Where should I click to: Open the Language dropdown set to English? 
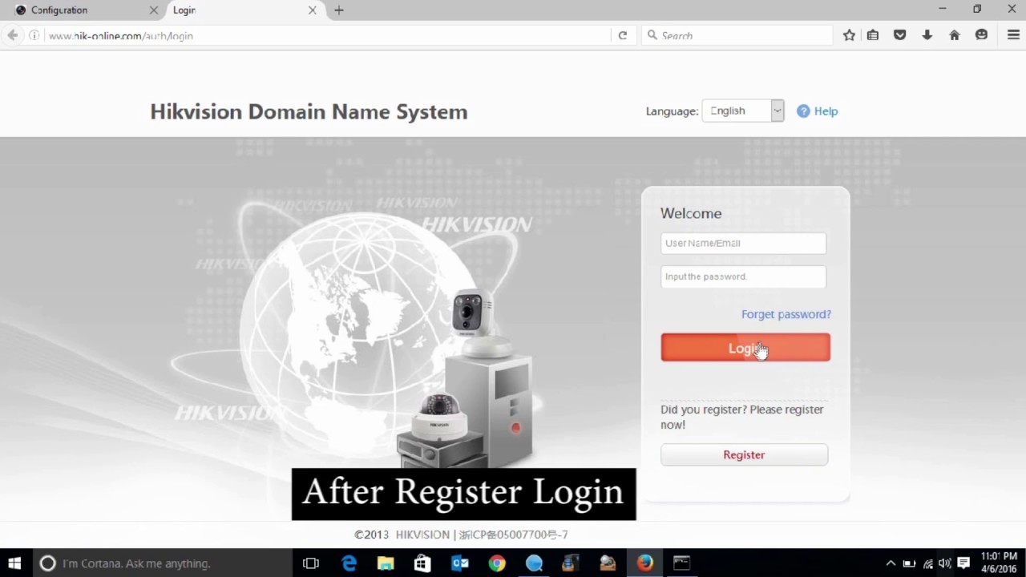tap(742, 111)
